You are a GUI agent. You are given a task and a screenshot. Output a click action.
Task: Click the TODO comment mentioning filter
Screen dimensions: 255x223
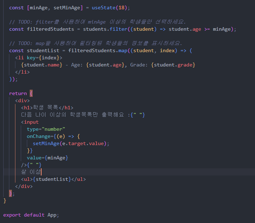click(97, 22)
